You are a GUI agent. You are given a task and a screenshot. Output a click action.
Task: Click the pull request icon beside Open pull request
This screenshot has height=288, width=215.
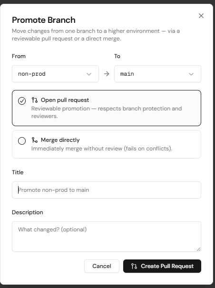pyautogui.click(x=35, y=100)
